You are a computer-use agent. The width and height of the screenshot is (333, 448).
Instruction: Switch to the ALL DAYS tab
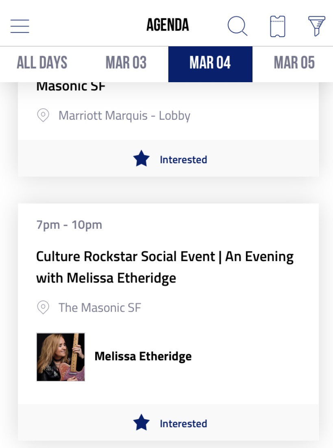(x=42, y=63)
